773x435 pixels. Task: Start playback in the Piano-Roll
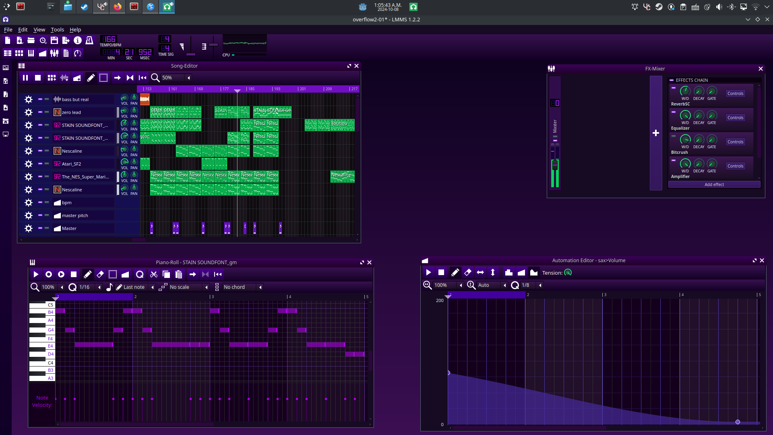(36, 274)
